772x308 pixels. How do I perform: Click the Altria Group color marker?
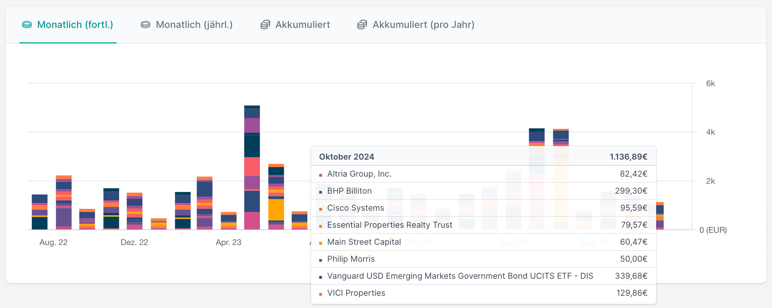(321, 175)
